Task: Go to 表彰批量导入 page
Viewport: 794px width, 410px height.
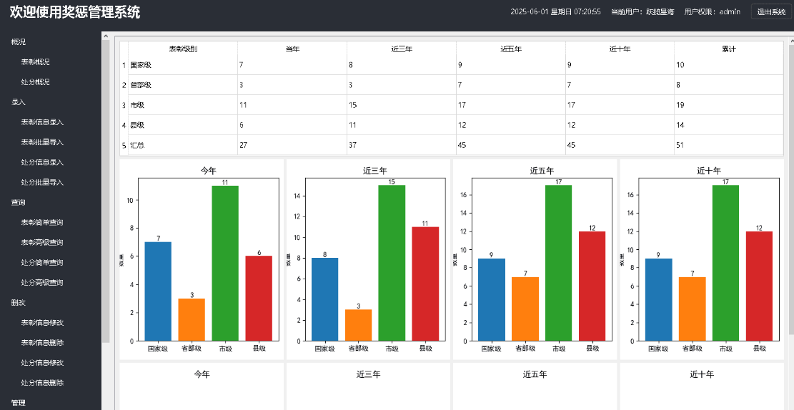Action: point(42,142)
